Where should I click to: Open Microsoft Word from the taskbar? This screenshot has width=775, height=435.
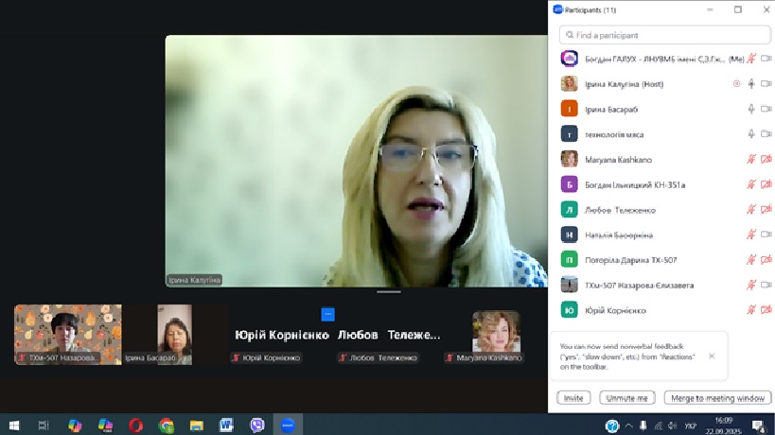[x=227, y=426]
